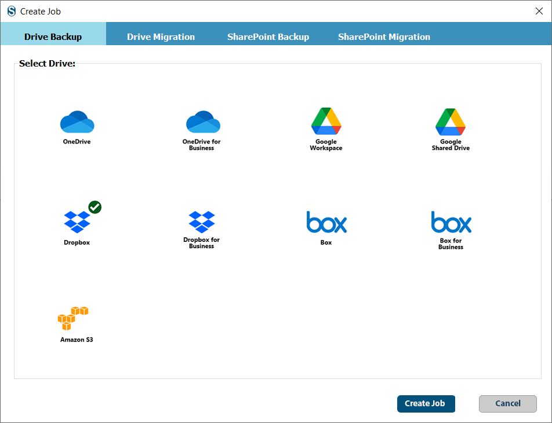The width and height of the screenshot is (552, 423).
Task: Switch to SharePoint Backup tab
Action: click(268, 37)
